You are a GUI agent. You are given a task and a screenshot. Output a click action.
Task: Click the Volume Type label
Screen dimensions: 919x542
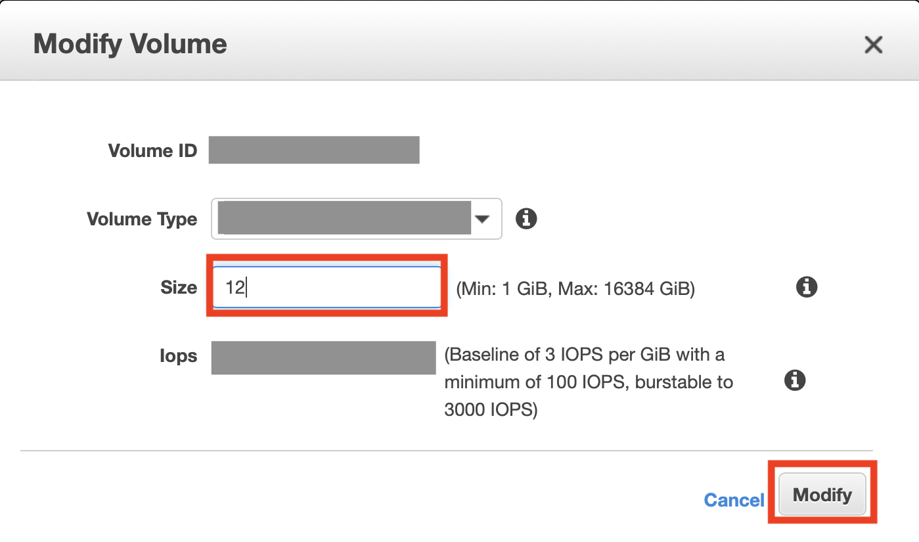pyautogui.click(x=142, y=219)
